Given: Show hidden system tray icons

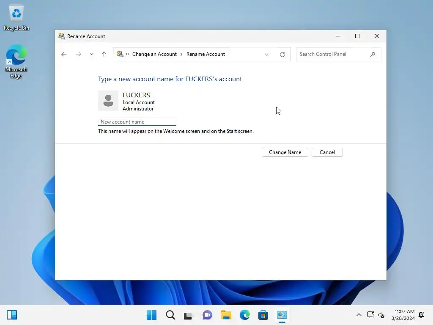Looking at the screenshot, I should (359, 315).
